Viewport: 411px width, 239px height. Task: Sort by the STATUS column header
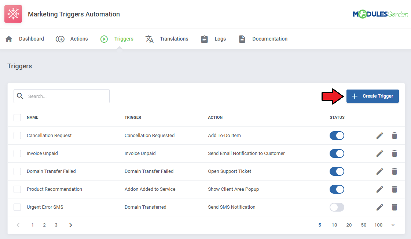pyautogui.click(x=337, y=118)
